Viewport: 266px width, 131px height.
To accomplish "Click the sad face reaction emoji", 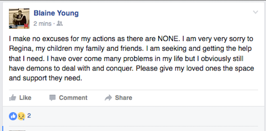I will point(21,116).
